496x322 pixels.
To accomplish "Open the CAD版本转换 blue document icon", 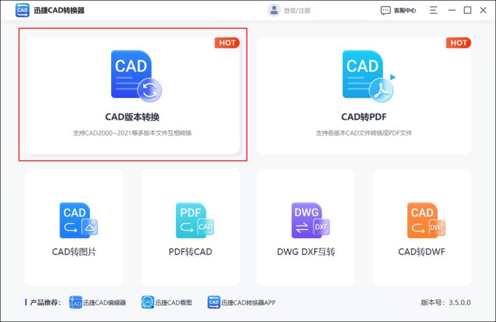I will click(x=136, y=76).
